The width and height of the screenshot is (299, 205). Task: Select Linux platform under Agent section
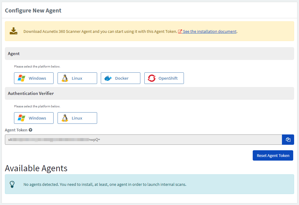[x=77, y=78]
